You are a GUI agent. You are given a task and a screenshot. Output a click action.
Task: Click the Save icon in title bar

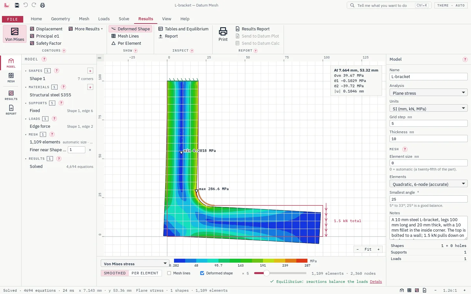(x=17, y=5)
